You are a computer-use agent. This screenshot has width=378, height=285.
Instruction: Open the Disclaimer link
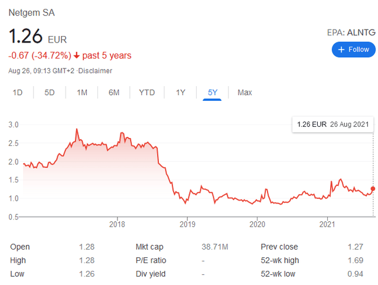[x=96, y=71]
